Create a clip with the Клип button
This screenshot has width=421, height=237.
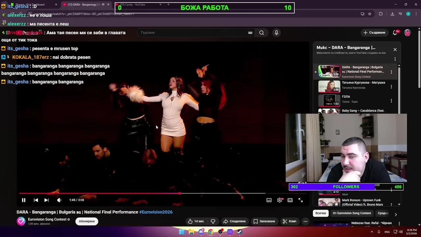(x=289, y=221)
